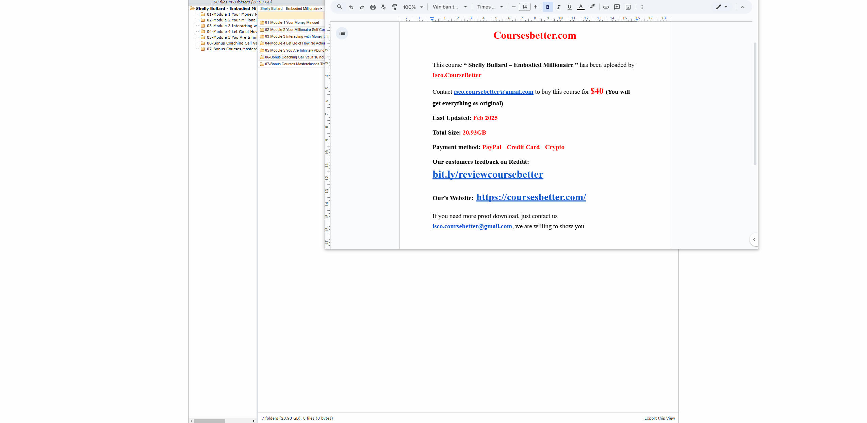Toggle underline formatting
The height and width of the screenshot is (423, 867).
coord(570,7)
